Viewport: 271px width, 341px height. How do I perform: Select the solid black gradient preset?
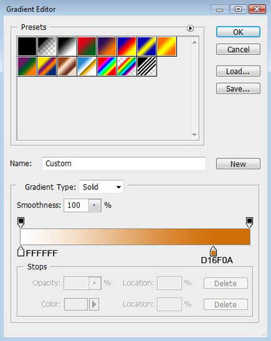pos(27,47)
